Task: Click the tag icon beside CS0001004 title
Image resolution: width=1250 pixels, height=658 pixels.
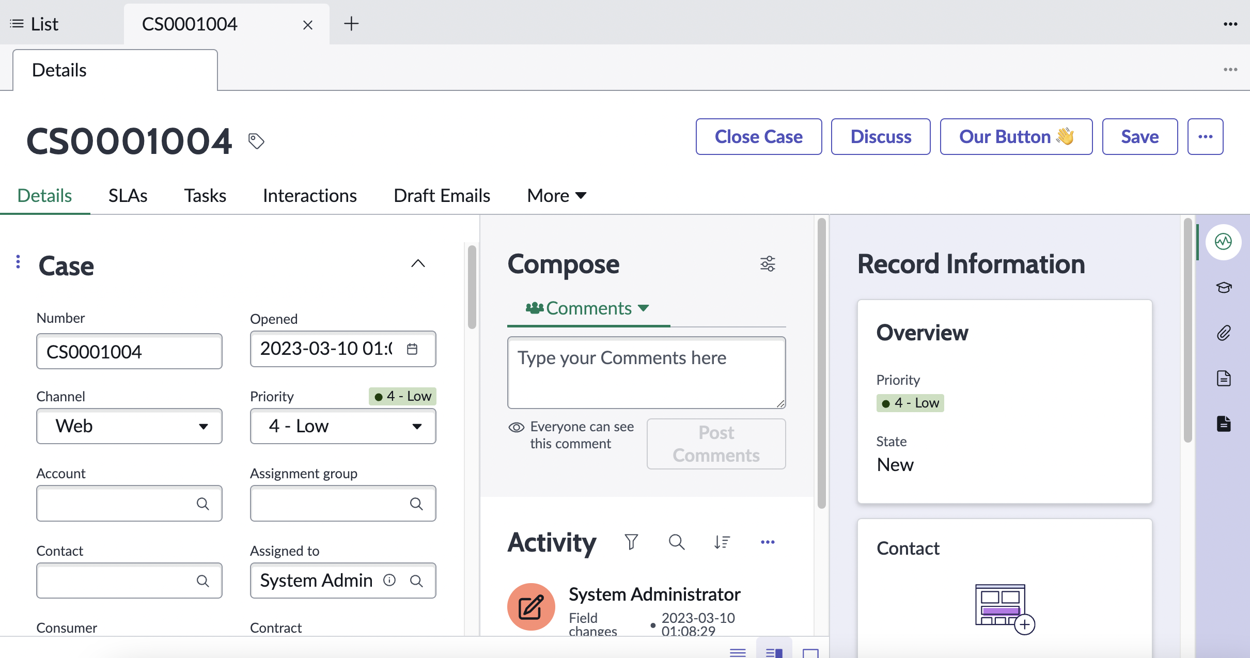Action: (256, 140)
